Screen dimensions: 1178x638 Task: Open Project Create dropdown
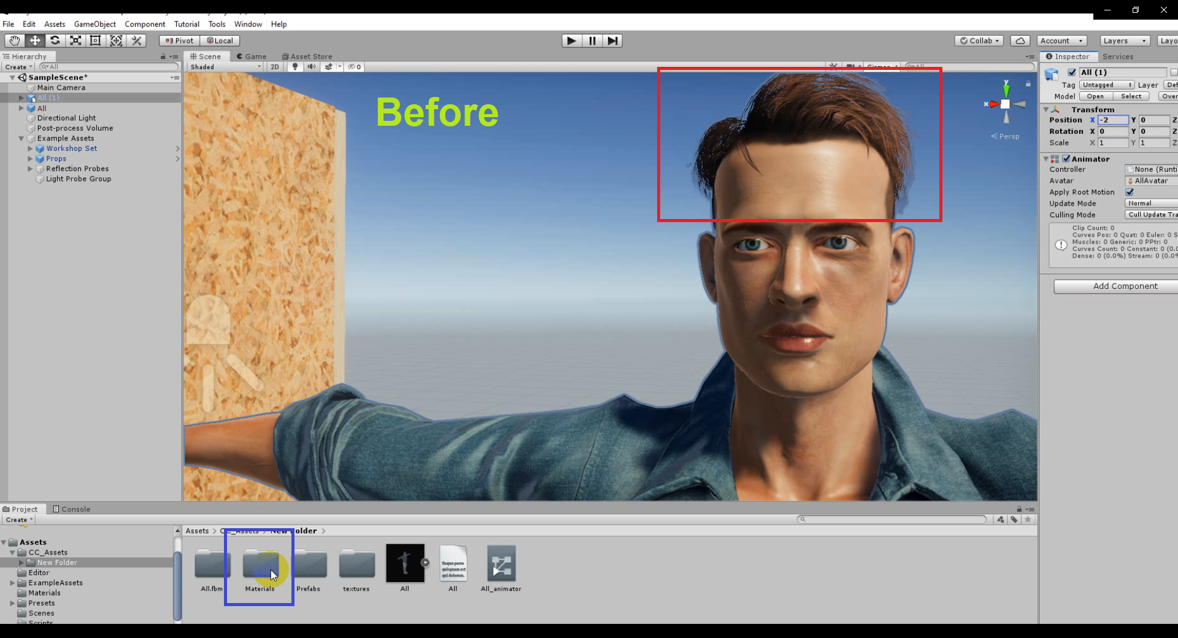(18, 520)
